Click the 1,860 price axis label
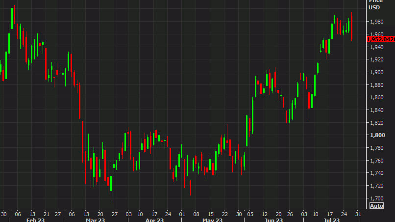The height and width of the screenshot is (222, 395). pos(376,97)
